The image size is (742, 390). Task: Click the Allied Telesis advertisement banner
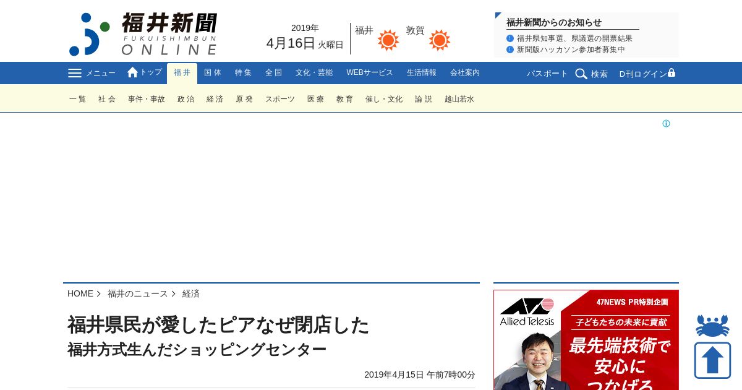[586, 340]
